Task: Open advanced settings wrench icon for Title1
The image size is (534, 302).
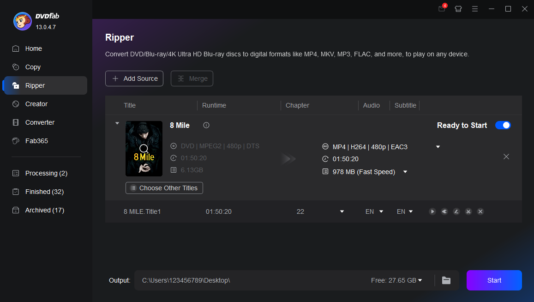Action: [444, 211]
